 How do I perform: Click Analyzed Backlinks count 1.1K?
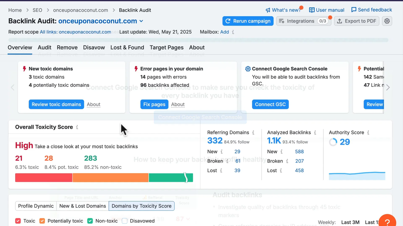[x=274, y=141]
